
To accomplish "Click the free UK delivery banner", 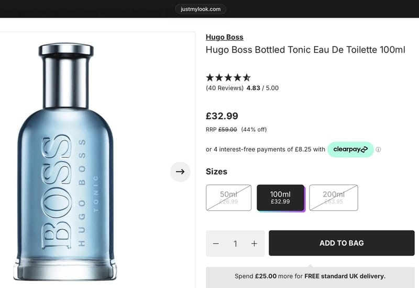I will tap(310, 277).
